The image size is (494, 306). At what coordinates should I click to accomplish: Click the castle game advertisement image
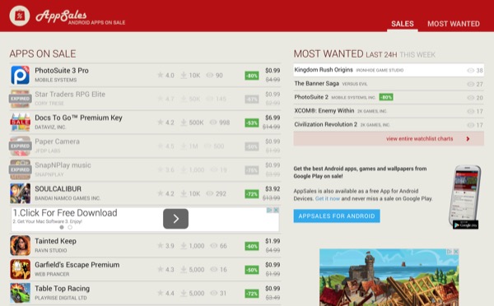(389, 277)
